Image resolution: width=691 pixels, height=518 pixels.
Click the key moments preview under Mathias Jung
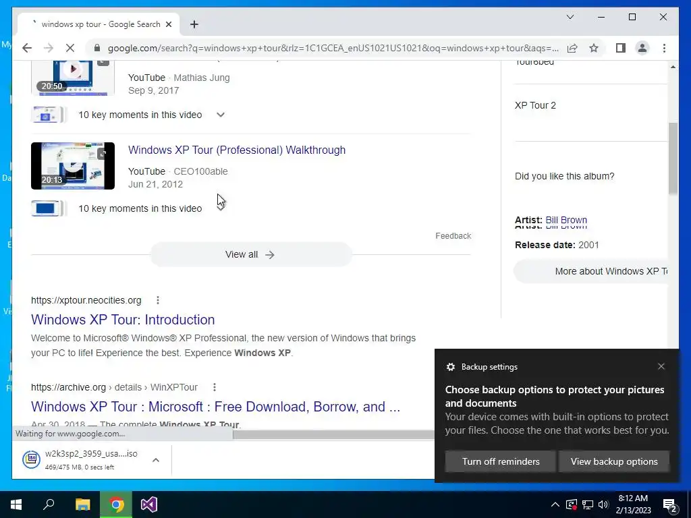[x=48, y=115]
